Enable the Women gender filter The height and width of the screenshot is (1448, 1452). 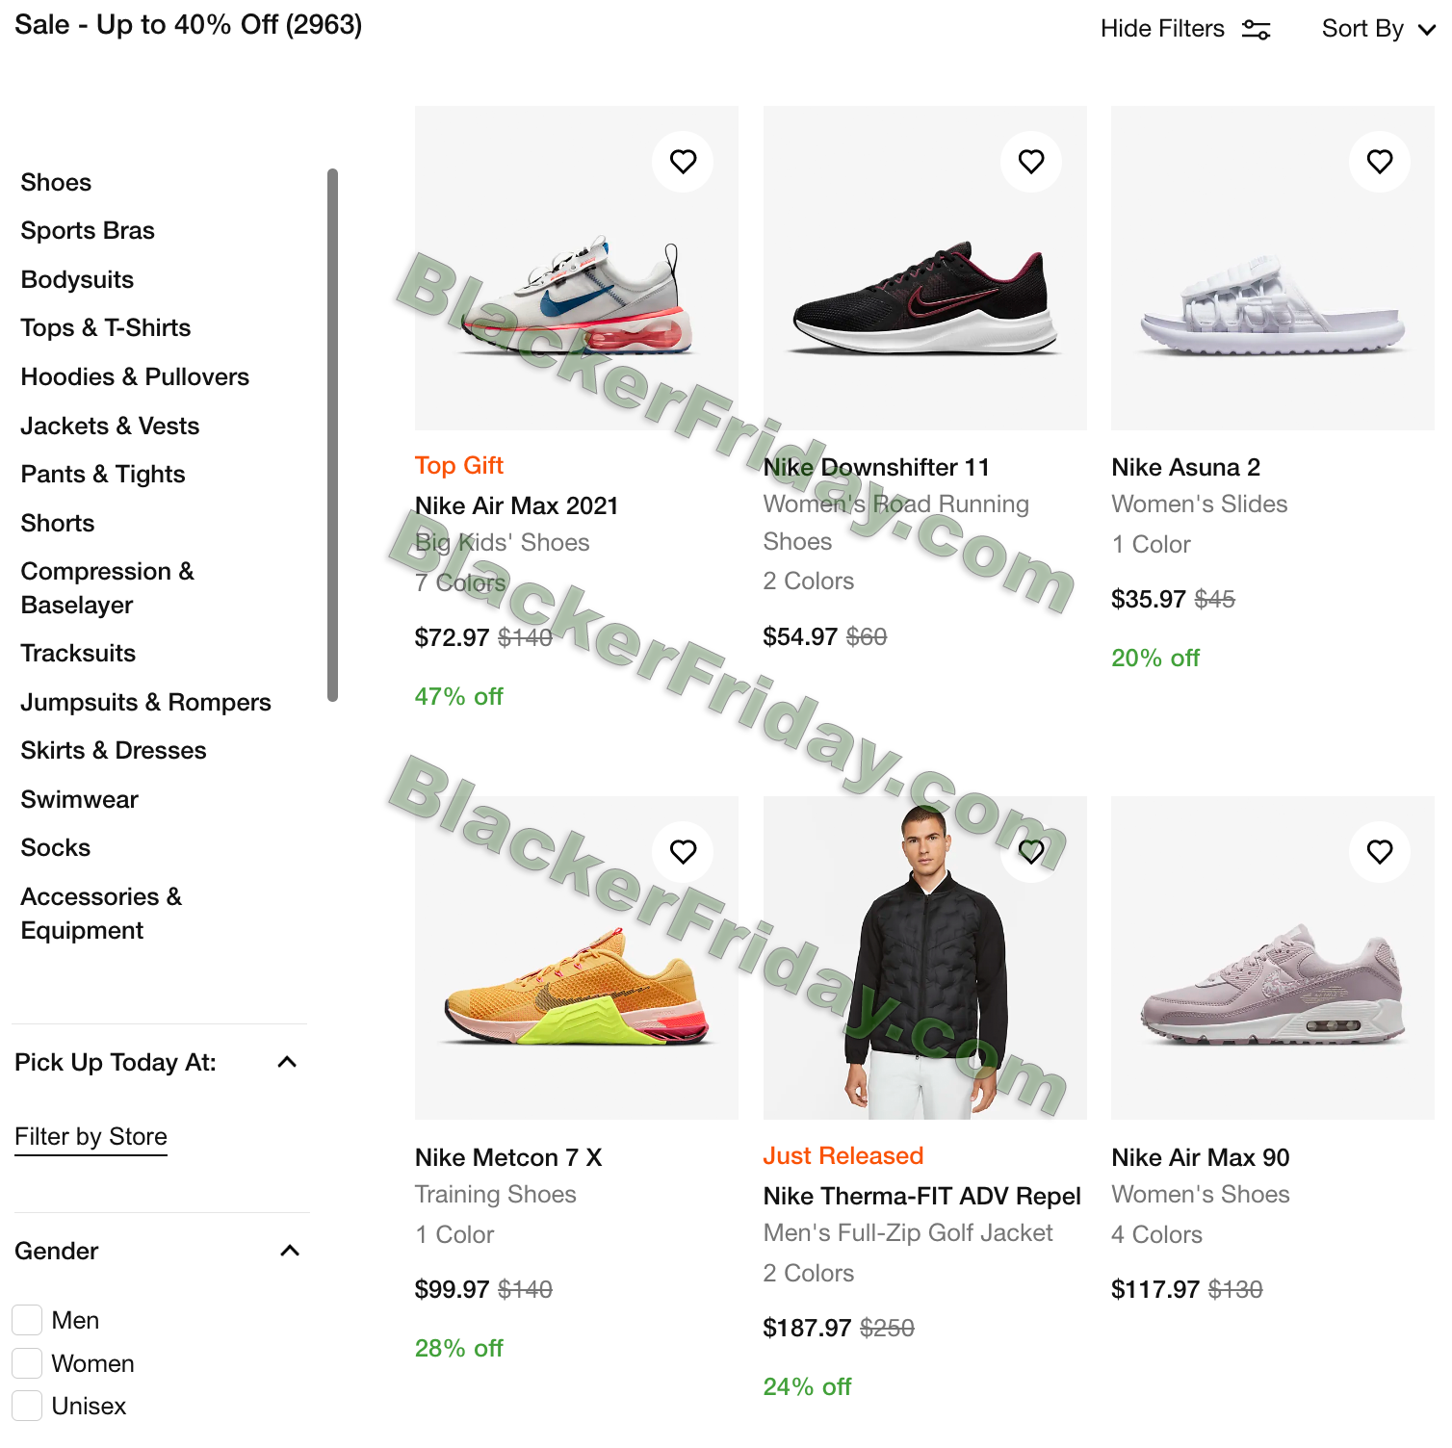pos(27,1363)
